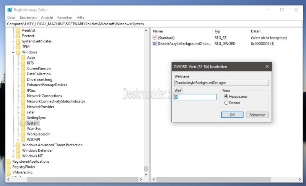Confirm the DWORD dialog with OK
The image size is (306, 186).
pyautogui.click(x=232, y=115)
